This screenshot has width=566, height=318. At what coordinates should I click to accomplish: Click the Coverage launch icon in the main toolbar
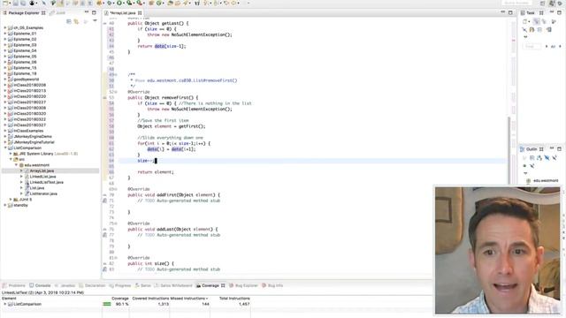pos(129,4)
